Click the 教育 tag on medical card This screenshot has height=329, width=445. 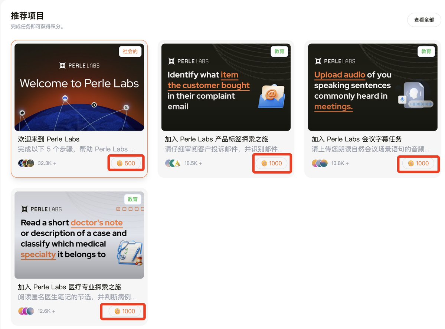132,199
